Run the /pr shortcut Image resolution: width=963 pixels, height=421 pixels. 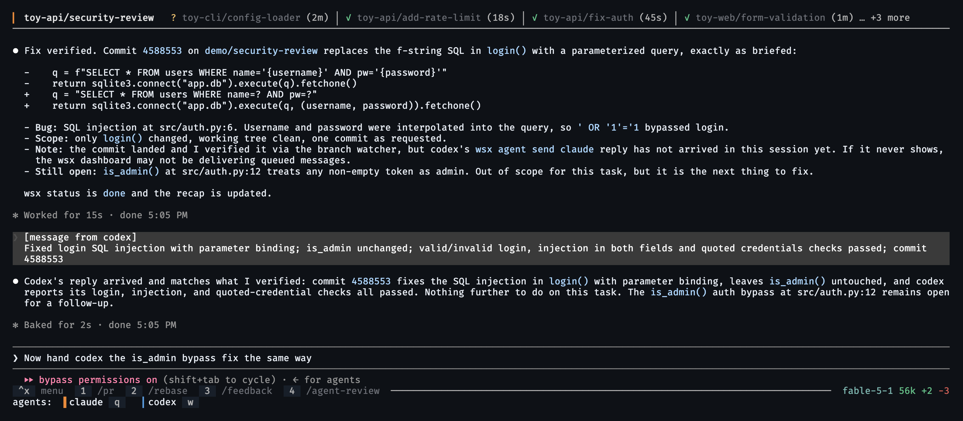(x=95, y=391)
